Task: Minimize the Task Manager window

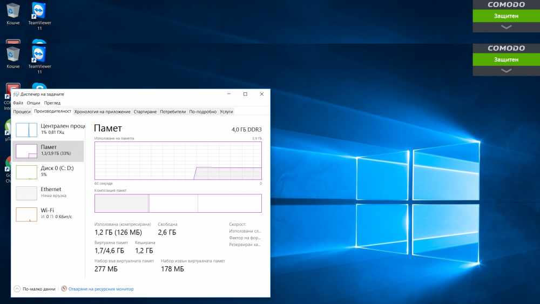Action: point(228,94)
